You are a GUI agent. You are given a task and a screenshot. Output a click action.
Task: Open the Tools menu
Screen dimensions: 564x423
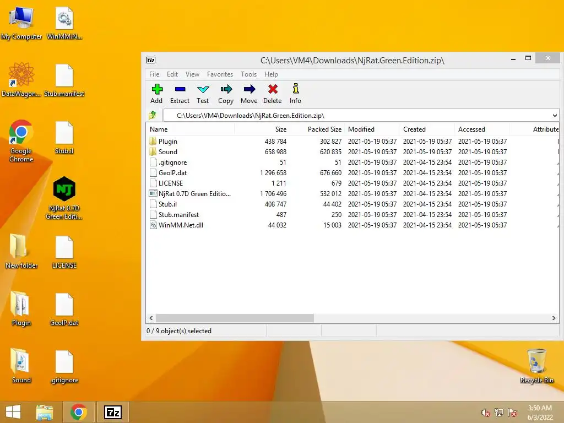click(248, 74)
